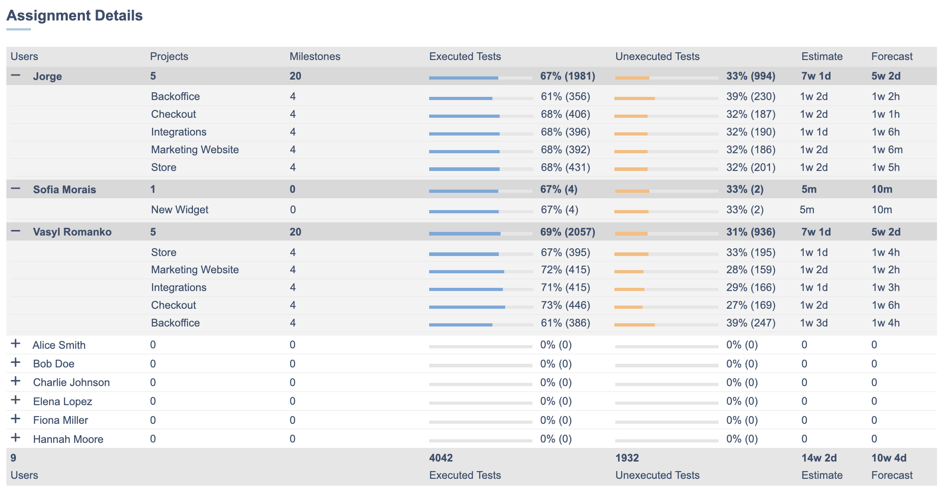Click the Forecast column header

coord(891,56)
